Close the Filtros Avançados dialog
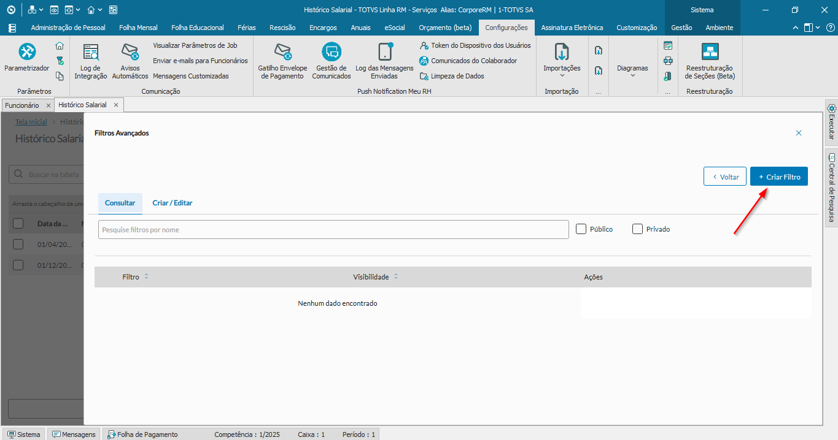This screenshot has height=440, width=838. tap(799, 133)
